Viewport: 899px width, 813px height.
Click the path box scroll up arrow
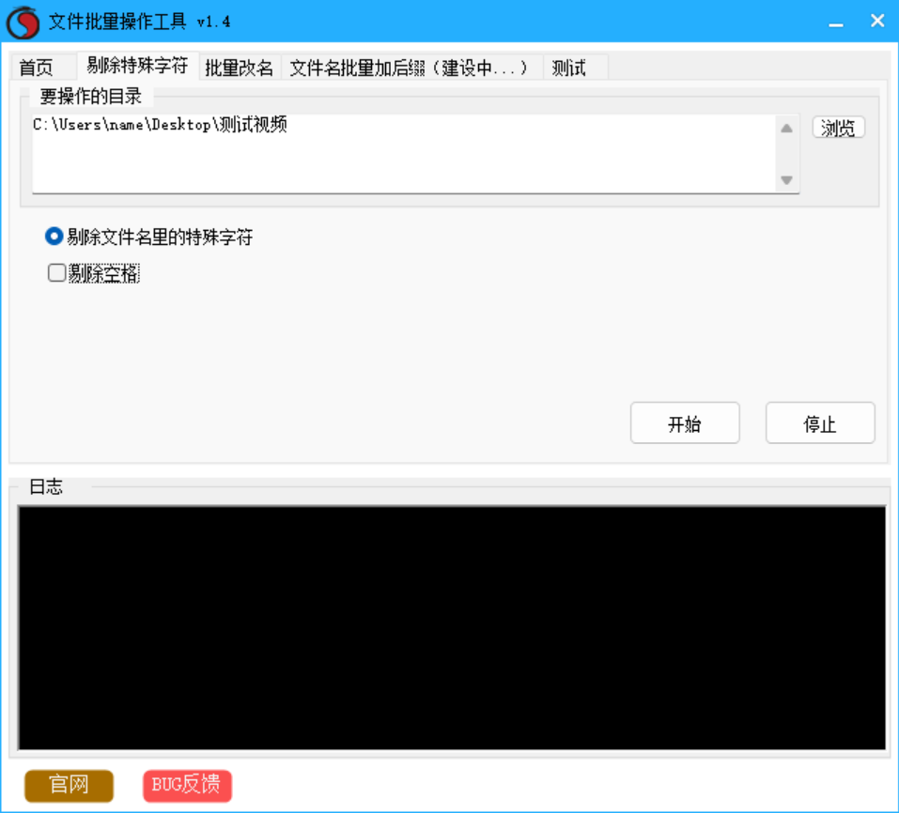pyautogui.click(x=786, y=129)
